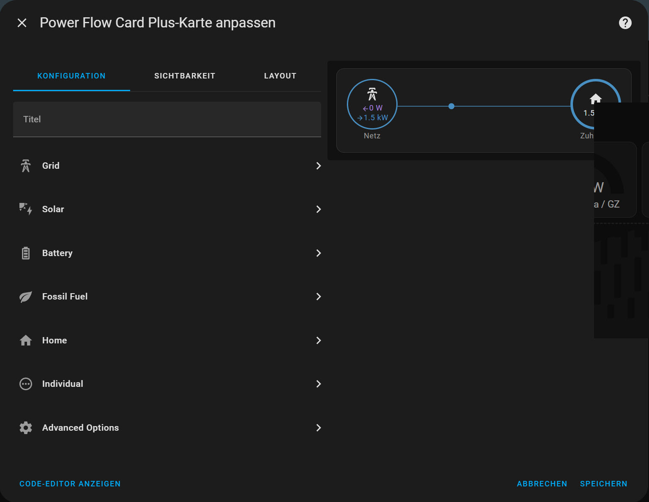Expand the Advanced Options chevron
Screen dimensions: 649x502
pos(319,428)
